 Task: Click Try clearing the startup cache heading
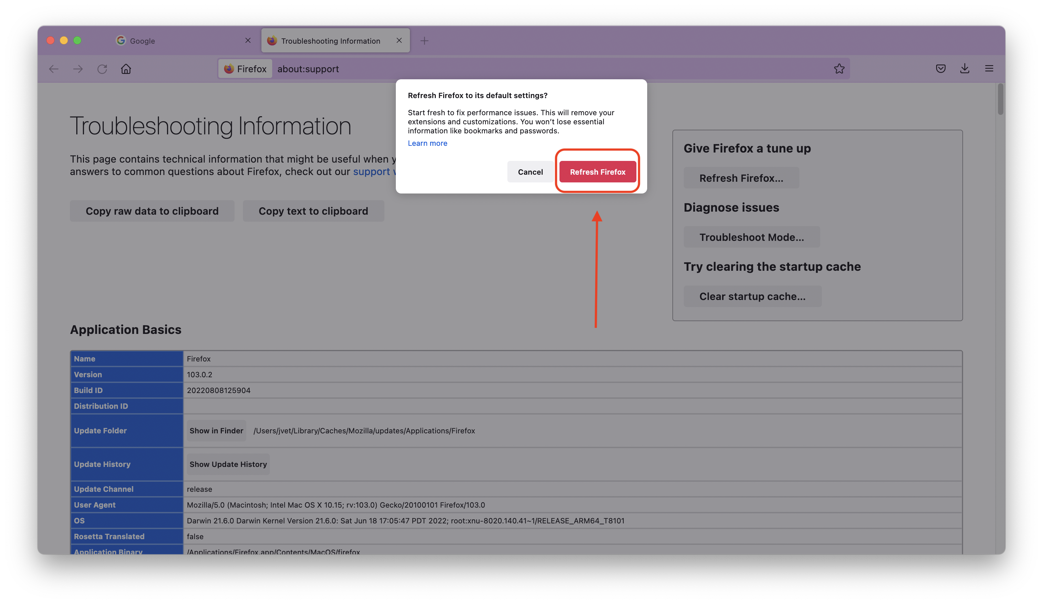pos(772,266)
